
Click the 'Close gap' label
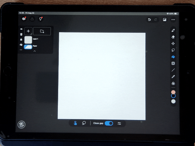(98, 123)
